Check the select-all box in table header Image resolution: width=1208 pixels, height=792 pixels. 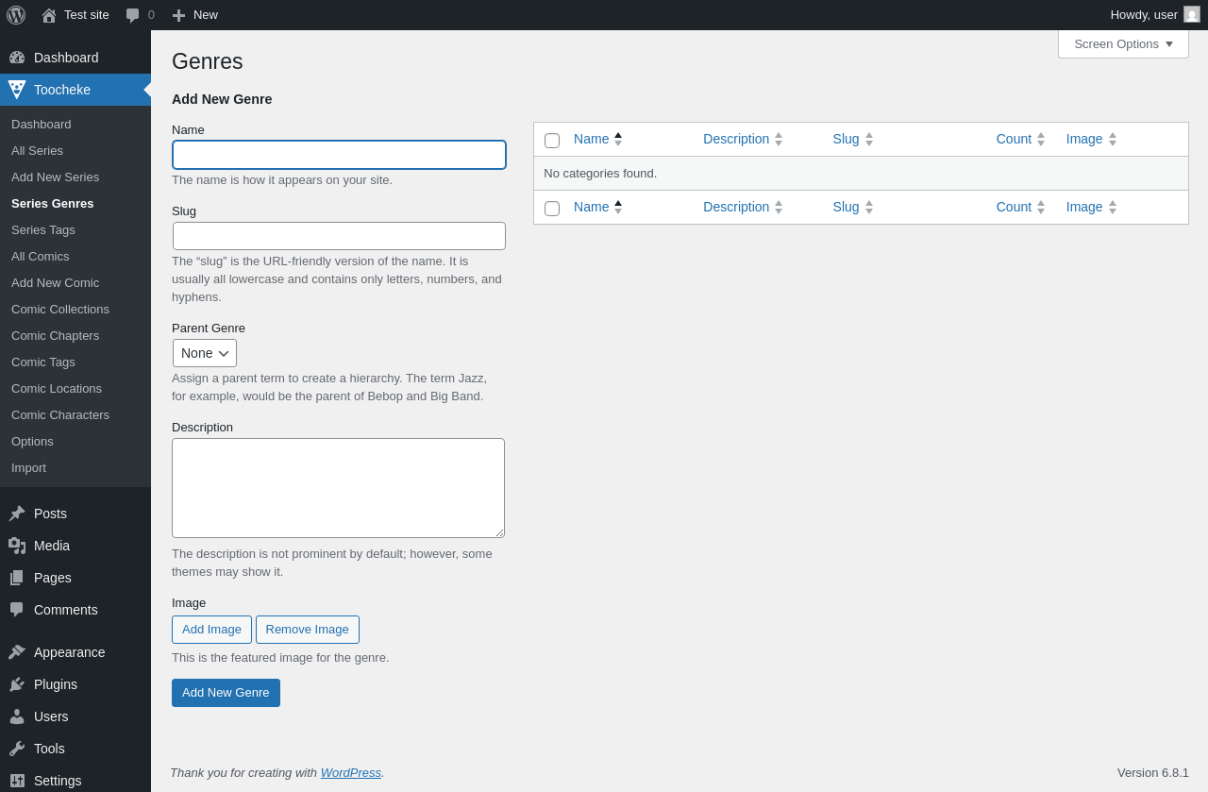(x=552, y=141)
